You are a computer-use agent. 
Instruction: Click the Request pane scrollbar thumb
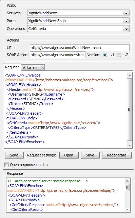click(x=130, y=110)
